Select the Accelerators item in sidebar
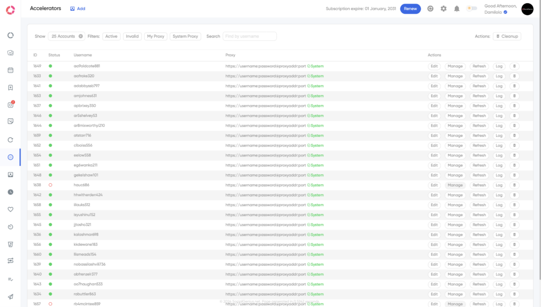Screen dimensions: 541x307 click(10, 157)
